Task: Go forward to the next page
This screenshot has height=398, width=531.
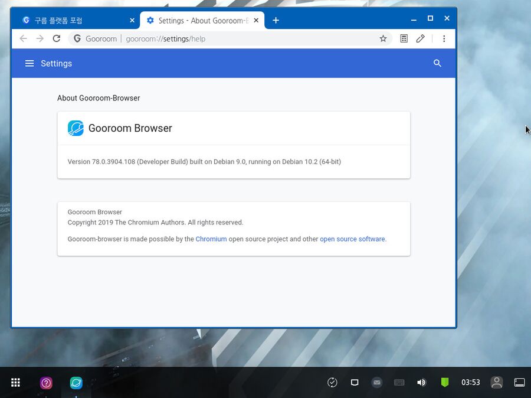Action: (40, 38)
